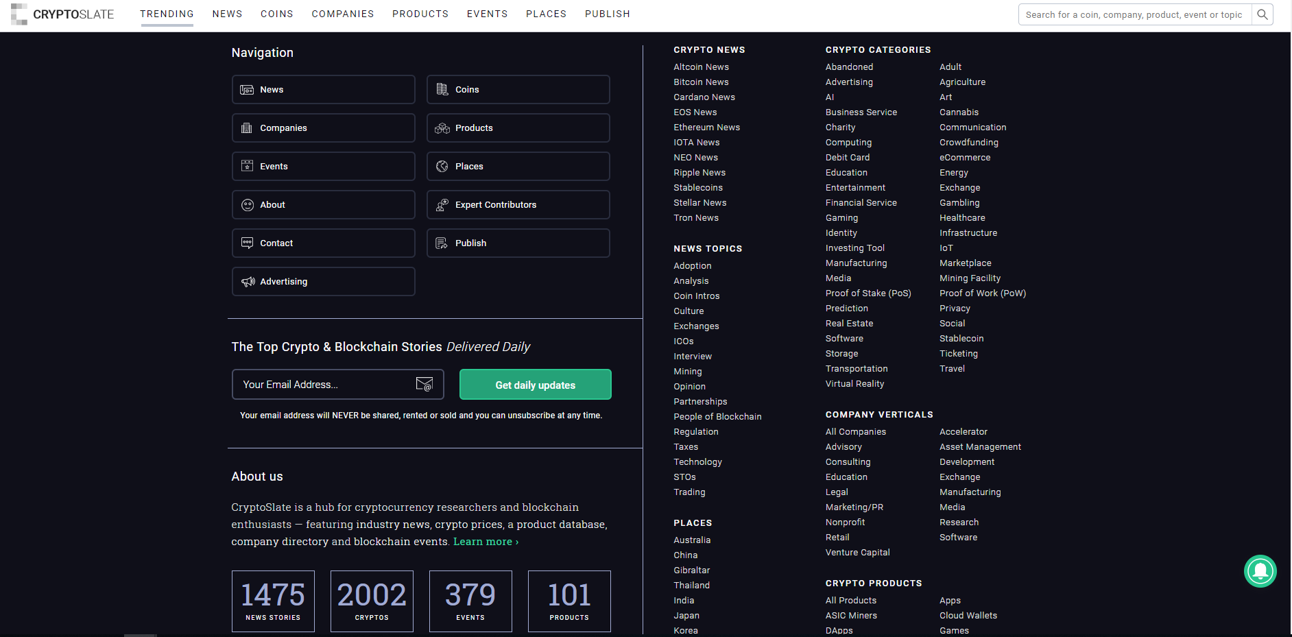Screen dimensions: 1292x637
Task: Click the Advertising megaphone icon
Action: (x=248, y=282)
